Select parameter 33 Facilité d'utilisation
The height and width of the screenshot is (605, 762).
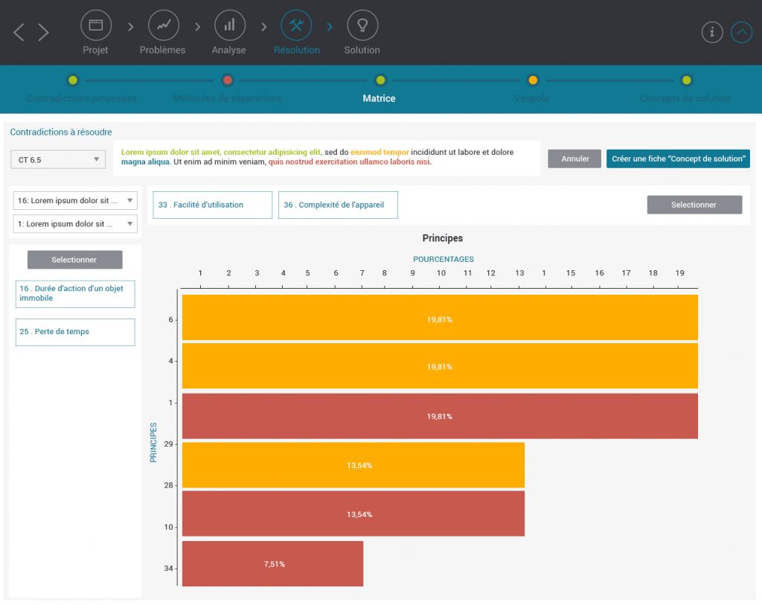click(212, 205)
